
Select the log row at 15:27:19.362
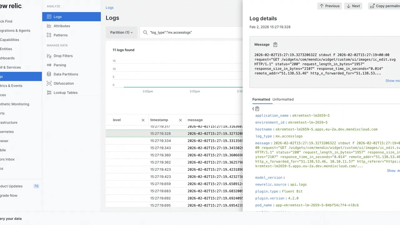[x=174, y=162]
